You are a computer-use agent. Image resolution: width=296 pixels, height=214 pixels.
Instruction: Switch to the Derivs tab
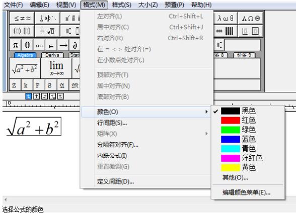click(x=52, y=55)
